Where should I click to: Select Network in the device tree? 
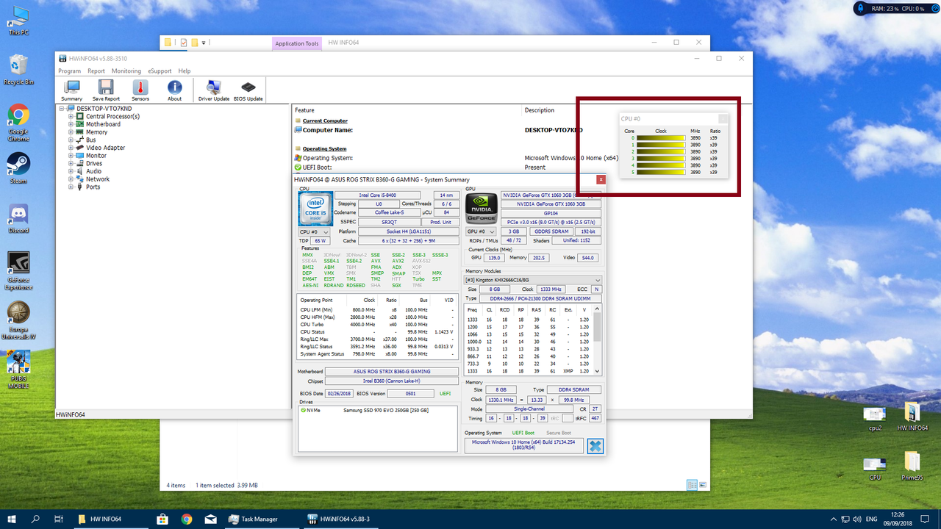98,179
